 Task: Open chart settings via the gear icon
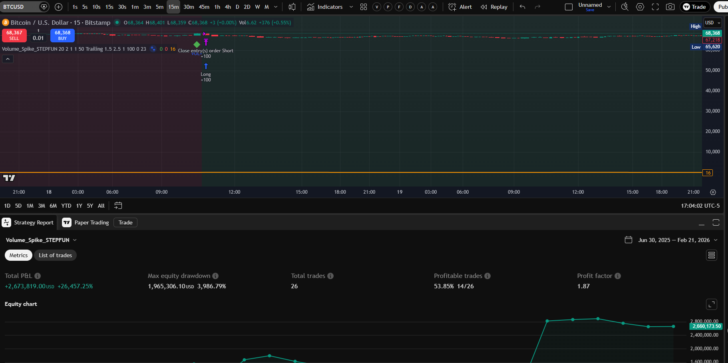tap(640, 7)
